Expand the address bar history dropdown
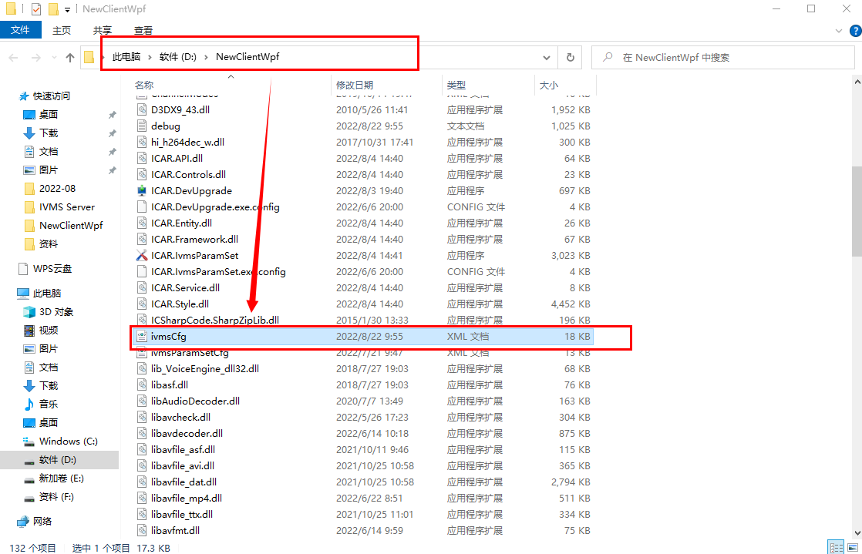 (547, 57)
